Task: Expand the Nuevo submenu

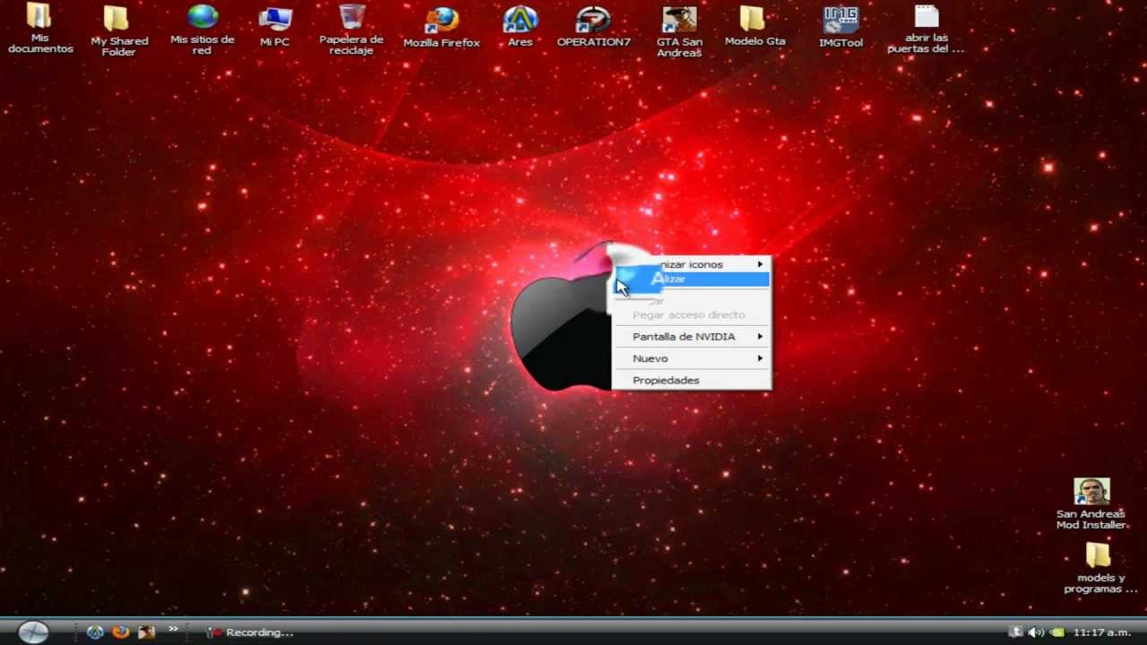Action: tap(690, 358)
